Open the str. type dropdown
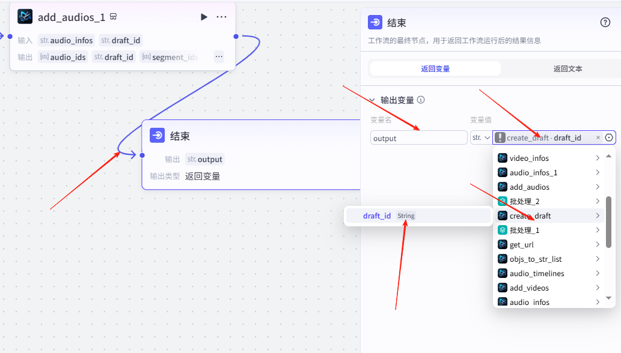This screenshot has height=353, width=621. tap(481, 138)
